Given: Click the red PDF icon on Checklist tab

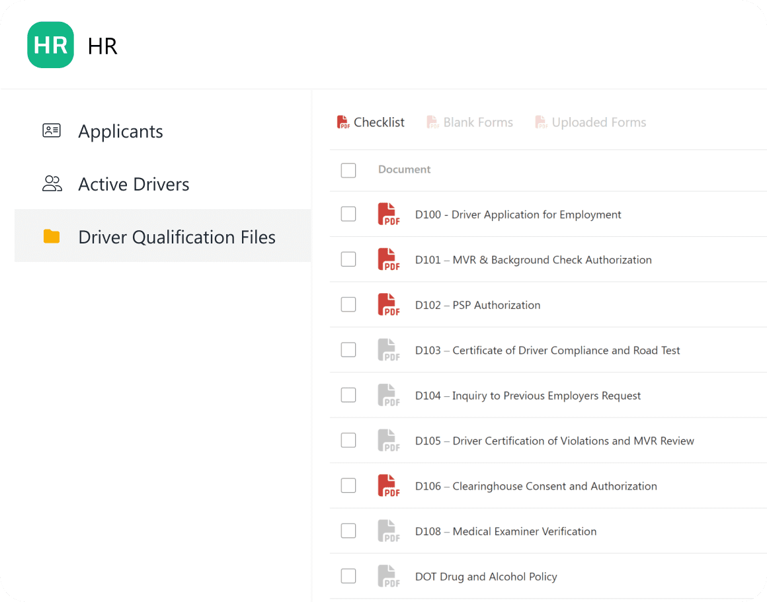Looking at the screenshot, I should [x=343, y=122].
